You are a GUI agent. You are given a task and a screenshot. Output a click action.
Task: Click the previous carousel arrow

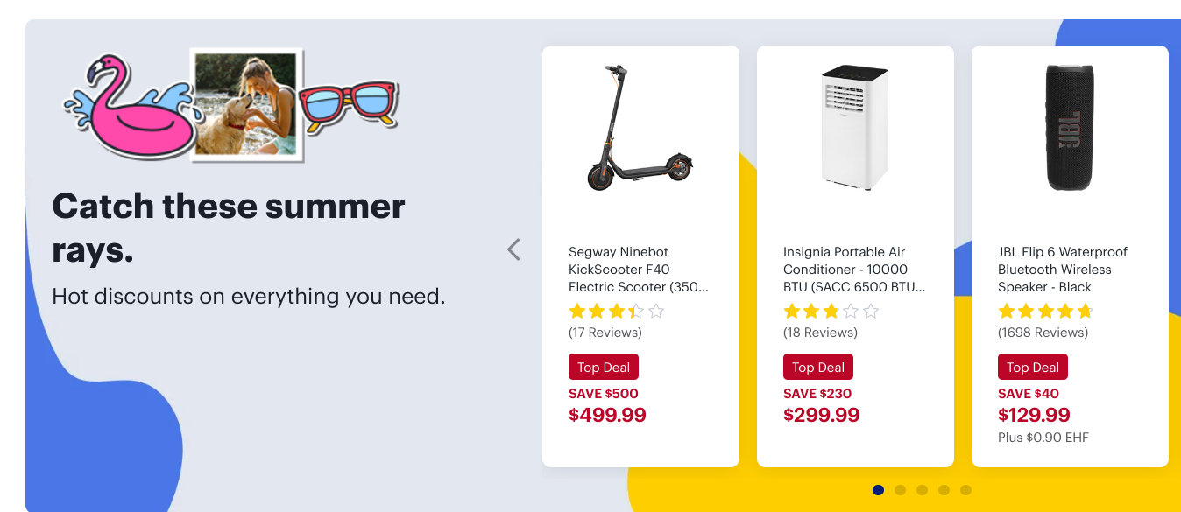click(514, 249)
